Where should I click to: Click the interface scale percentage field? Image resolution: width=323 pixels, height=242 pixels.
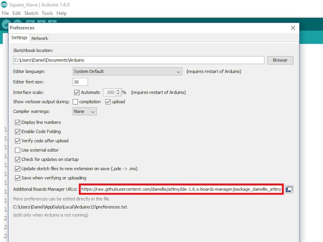click(x=110, y=92)
